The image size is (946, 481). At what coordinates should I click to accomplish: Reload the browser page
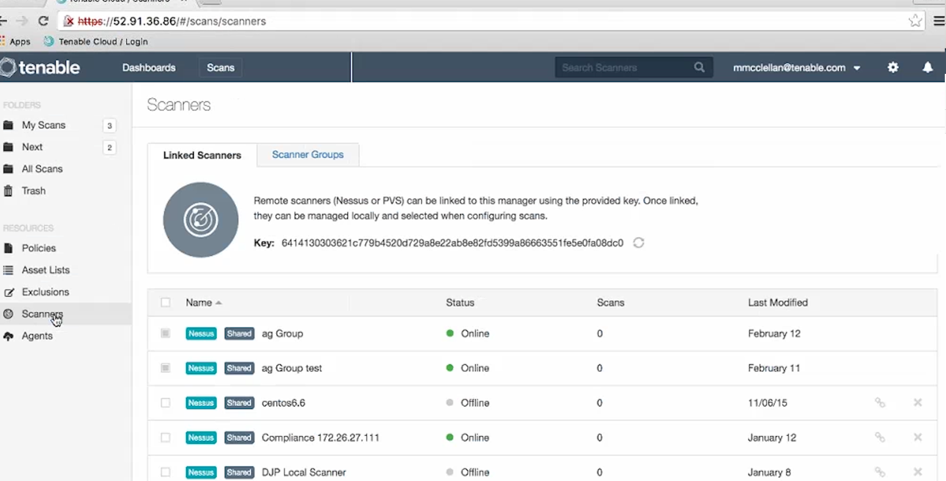[43, 21]
